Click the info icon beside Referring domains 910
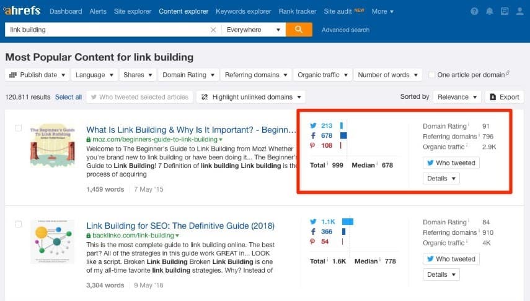Screen dimensions: 530x301 pos(479,231)
